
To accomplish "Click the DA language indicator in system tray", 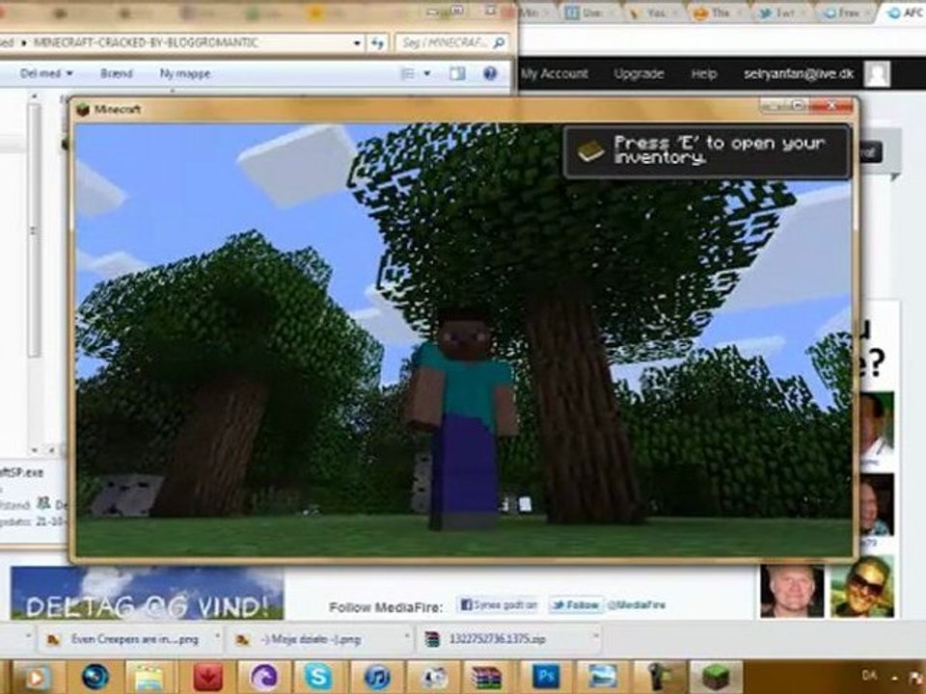I will click(869, 675).
